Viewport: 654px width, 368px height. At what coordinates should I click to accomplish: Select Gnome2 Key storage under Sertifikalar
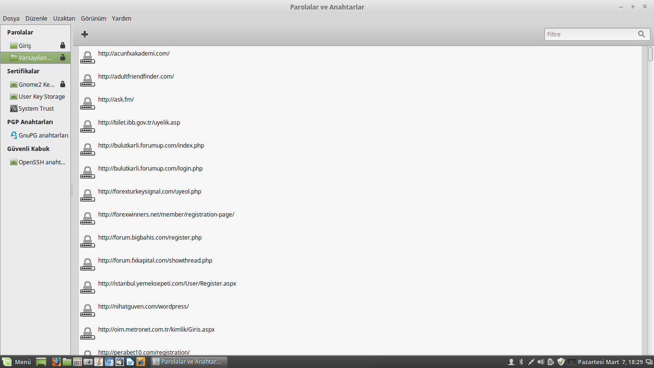35,84
